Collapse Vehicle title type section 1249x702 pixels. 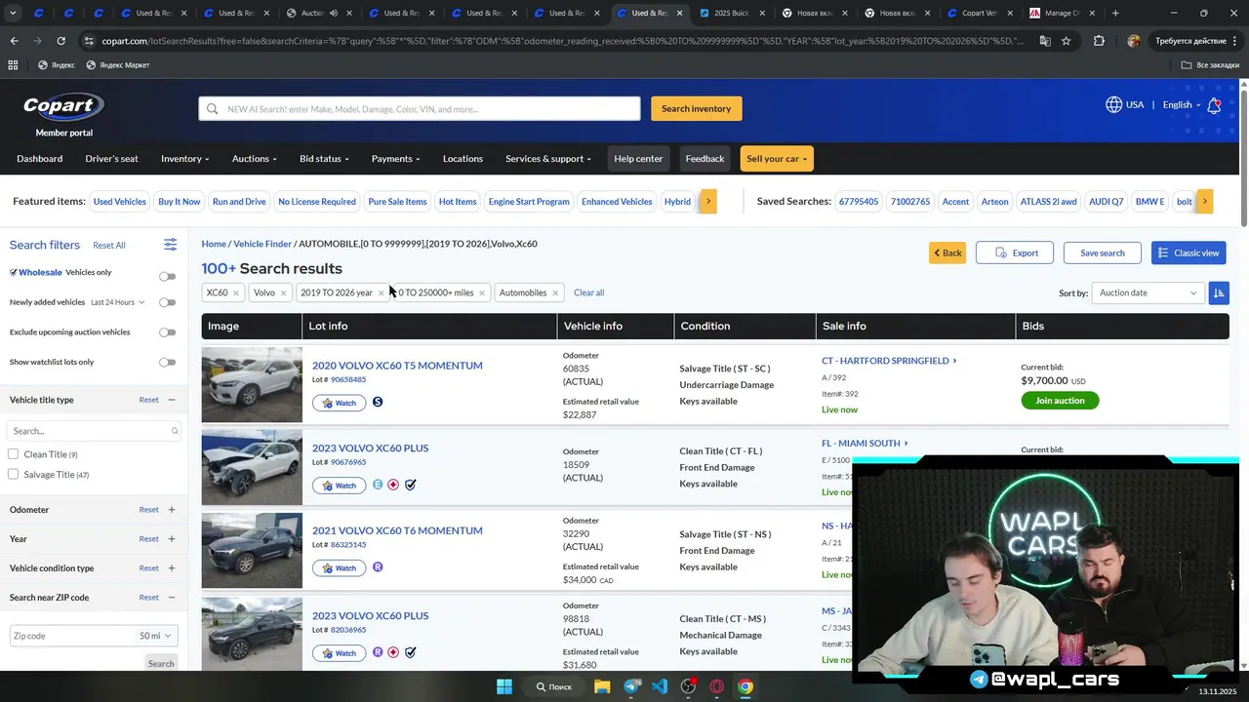pos(172,400)
